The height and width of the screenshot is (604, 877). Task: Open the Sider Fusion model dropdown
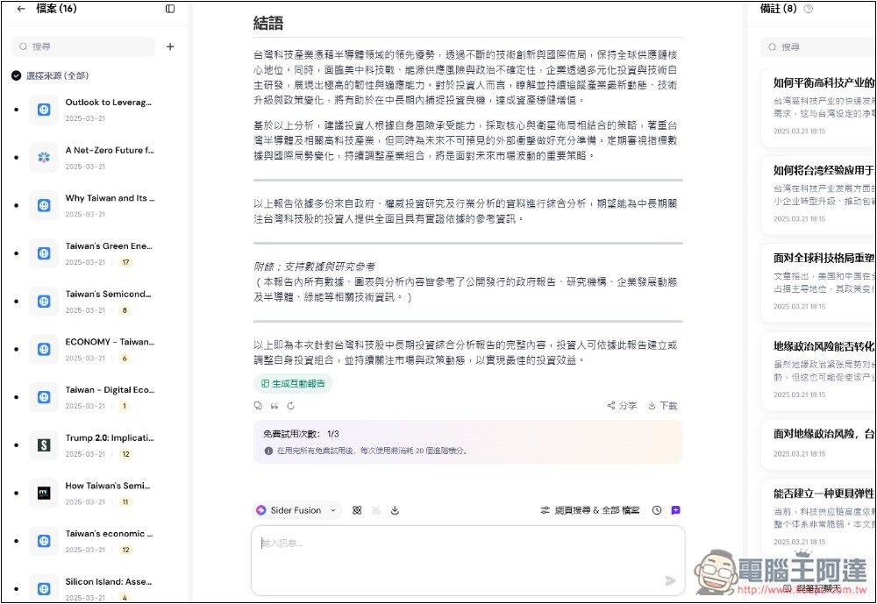click(296, 510)
